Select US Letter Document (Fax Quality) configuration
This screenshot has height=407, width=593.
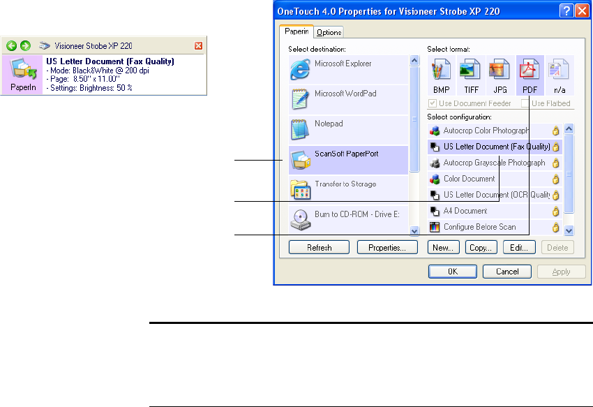tap(495, 147)
